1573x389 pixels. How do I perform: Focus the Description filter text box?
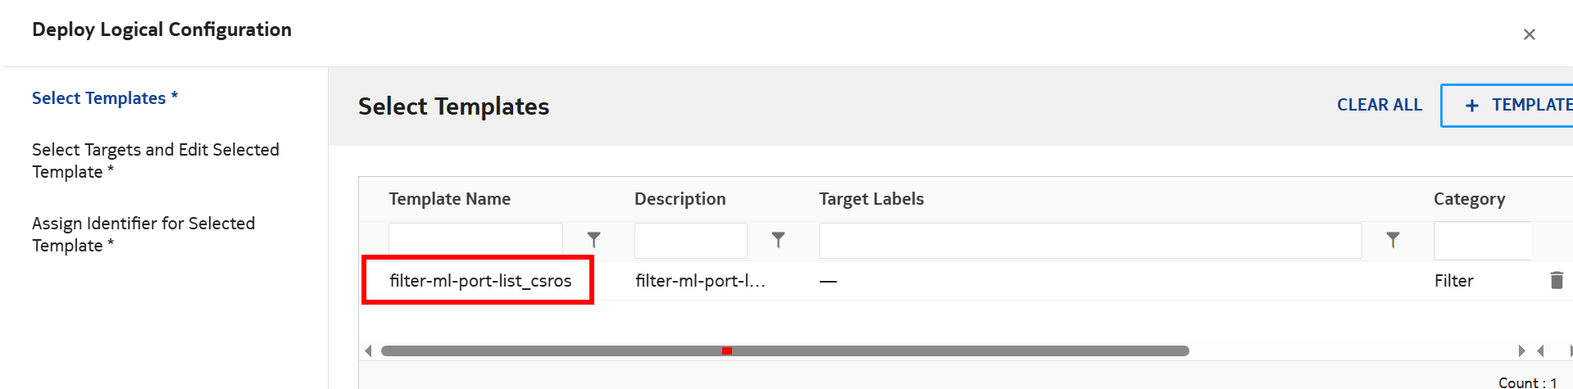tap(690, 241)
